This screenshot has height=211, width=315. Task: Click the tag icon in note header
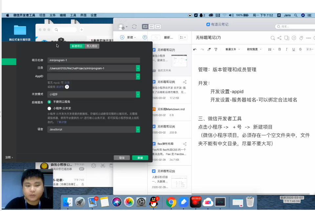point(301,38)
